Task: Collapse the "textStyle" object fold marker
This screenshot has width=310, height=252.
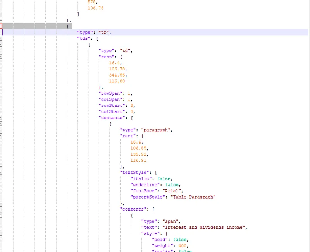Action: coord(2,173)
